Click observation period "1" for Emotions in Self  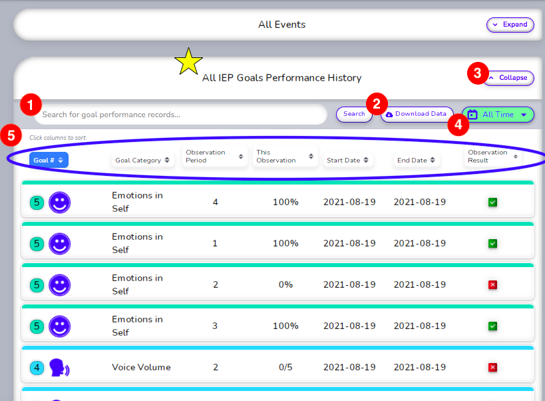point(215,243)
